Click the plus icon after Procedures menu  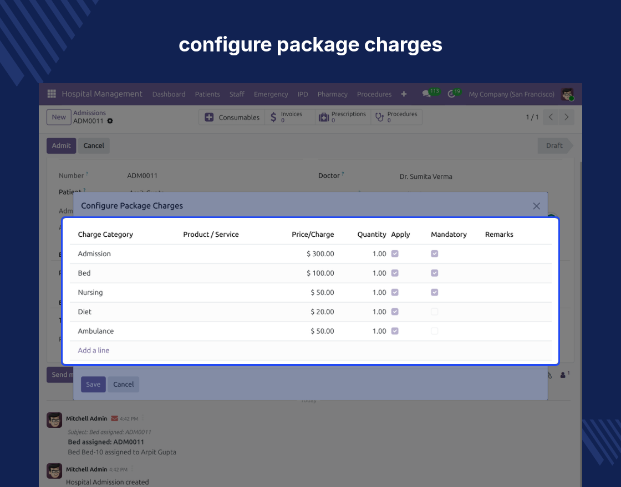pyautogui.click(x=404, y=94)
